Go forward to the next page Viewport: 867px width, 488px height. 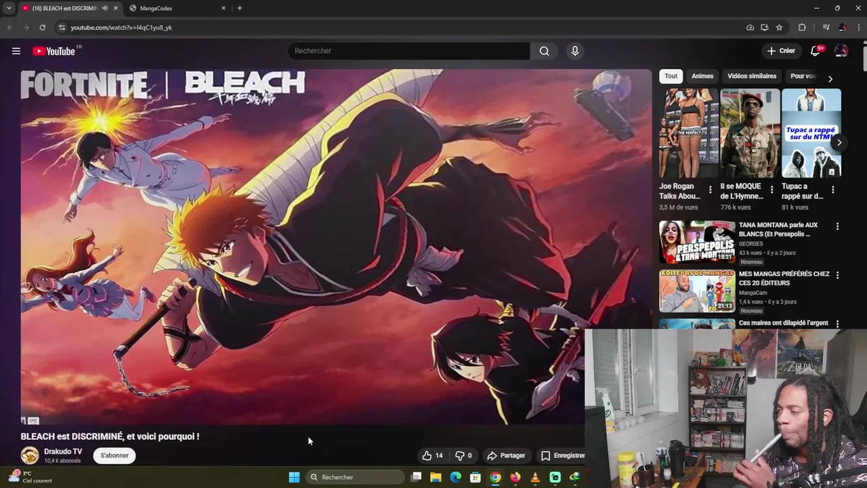pyautogui.click(x=26, y=28)
